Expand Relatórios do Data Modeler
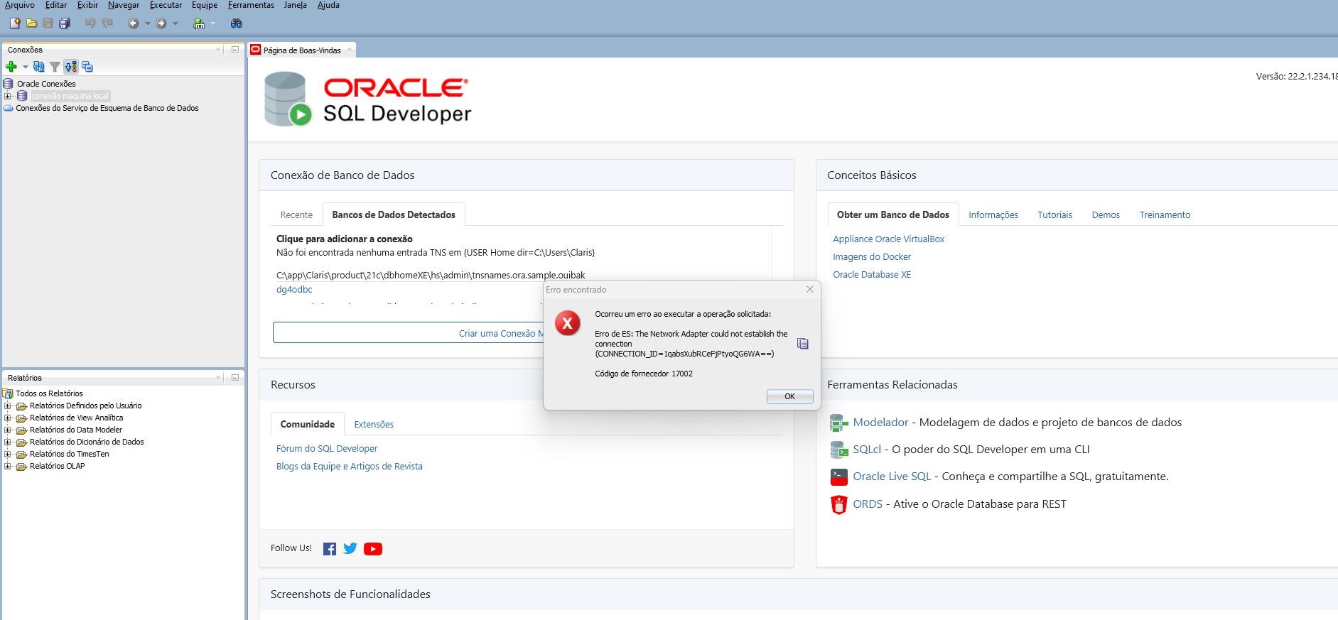The height and width of the screenshot is (620, 1338). (x=7, y=430)
